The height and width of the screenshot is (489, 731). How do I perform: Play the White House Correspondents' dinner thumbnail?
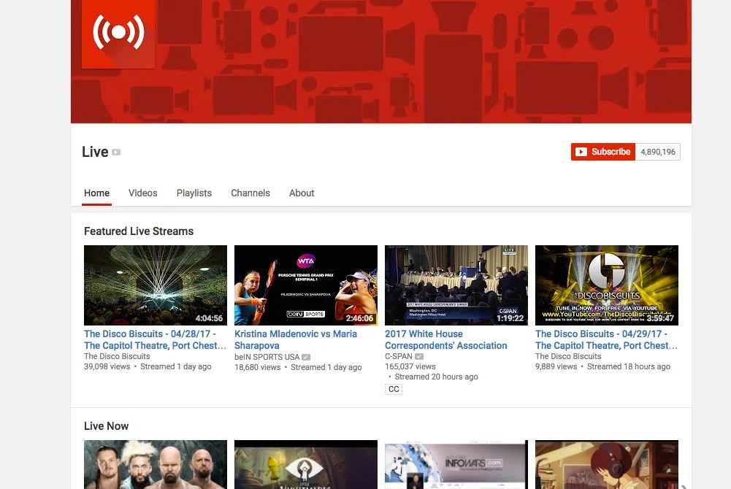[x=456, y=285]
